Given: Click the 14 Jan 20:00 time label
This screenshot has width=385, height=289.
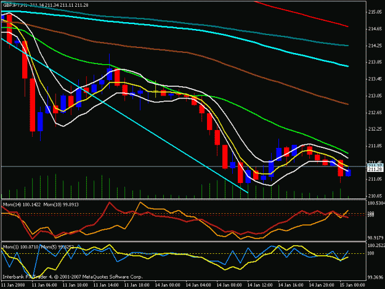Looking at the screenshot, I should click(322, 285).
